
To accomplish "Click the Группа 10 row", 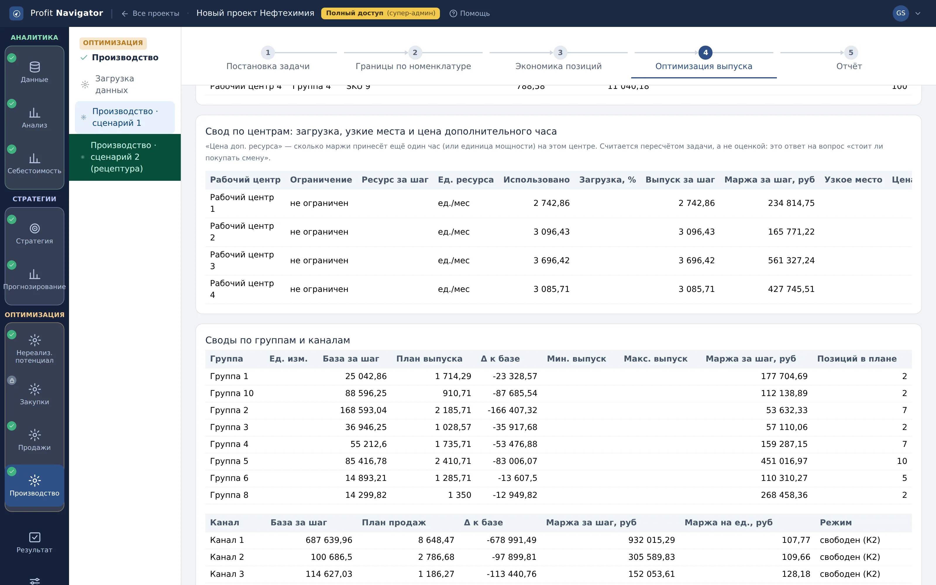I will pyautogui.click(x=558, y=393).
